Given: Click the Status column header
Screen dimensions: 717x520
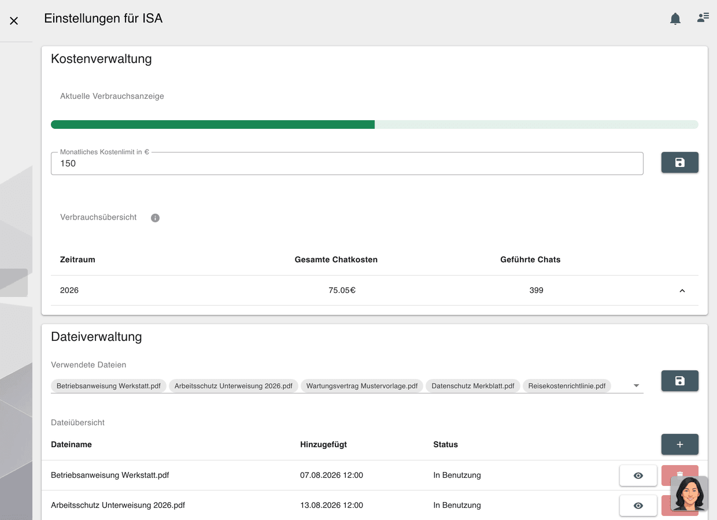Looking at the screenshot, I should click(x=445, y=444).
